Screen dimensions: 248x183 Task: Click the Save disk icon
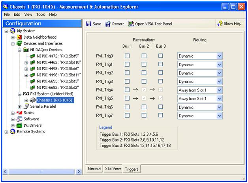(x=89, y=24)
